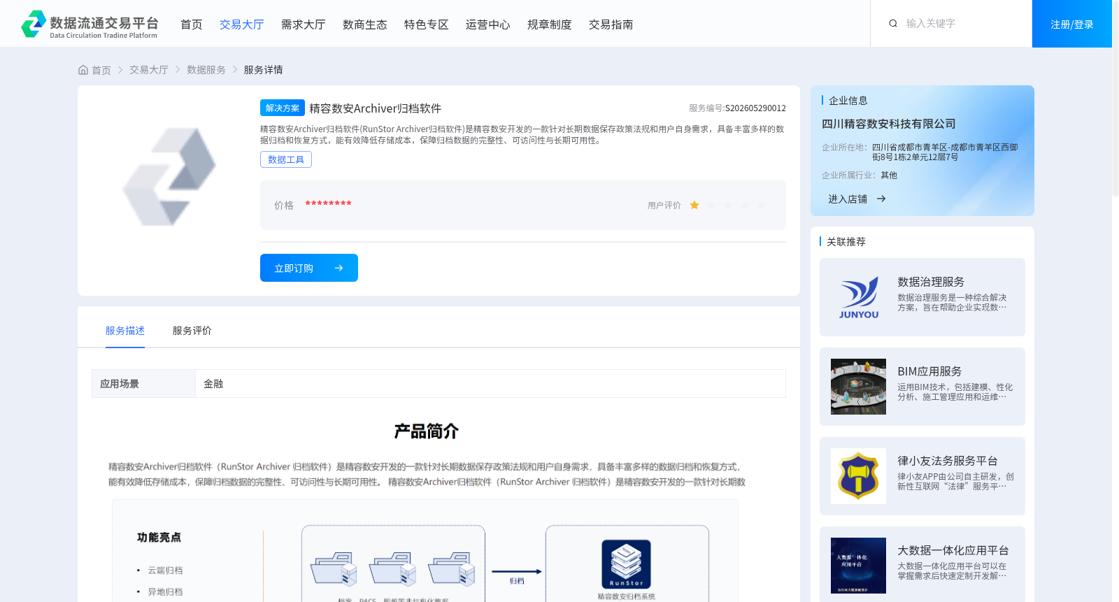Click 首页 breadcrumb link
Screen dimensions: 1119x602
pyautogui.click(x=101, y=70)
